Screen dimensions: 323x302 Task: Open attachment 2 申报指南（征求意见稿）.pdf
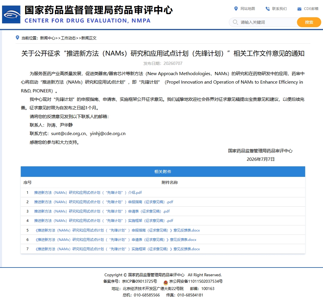(x=104, y=202)
